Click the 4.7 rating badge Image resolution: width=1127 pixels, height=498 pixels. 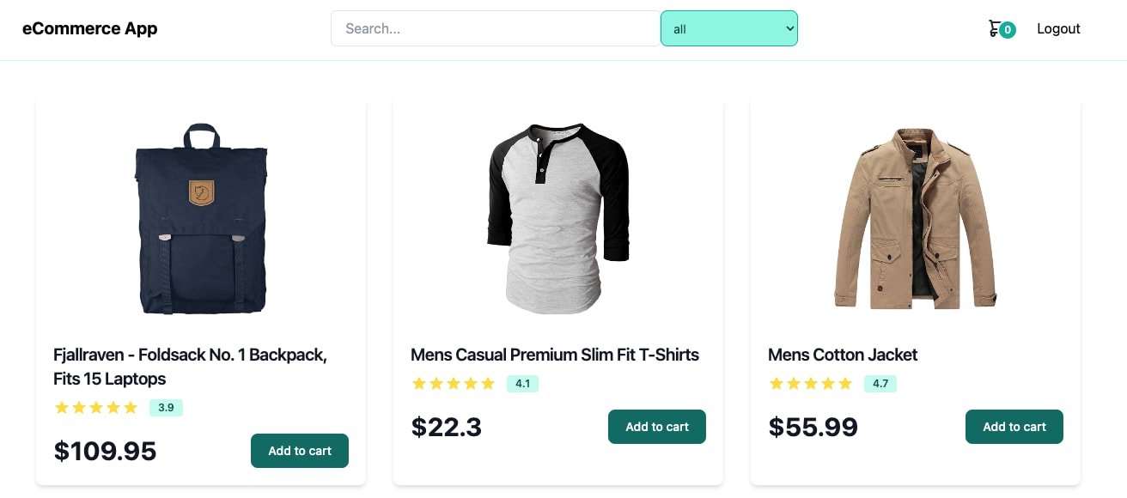click(x=880, y=384)
